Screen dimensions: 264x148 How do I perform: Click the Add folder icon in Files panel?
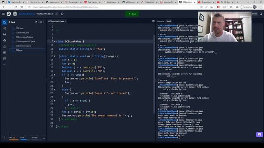(40, 22)
